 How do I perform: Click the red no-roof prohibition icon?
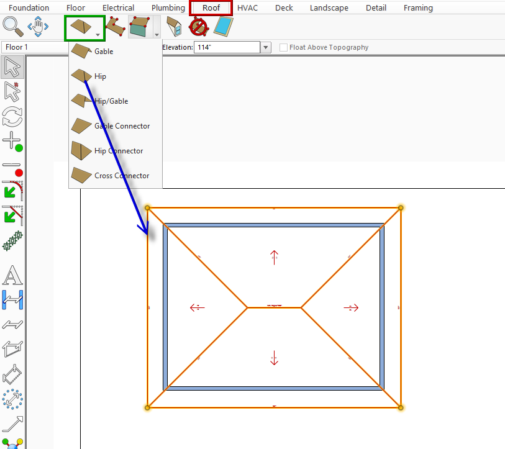(199, 27)
